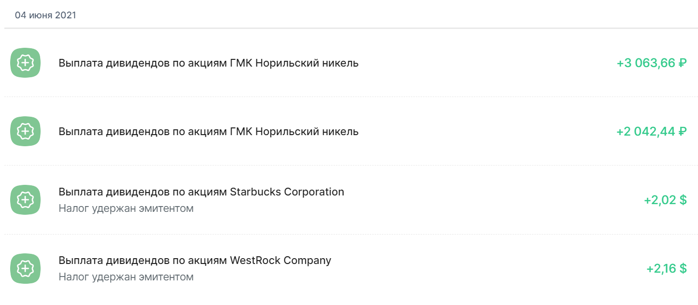
Task: Select the 04 июня 2021 date header
Action: pyautogui.click(x=45, y=15)
